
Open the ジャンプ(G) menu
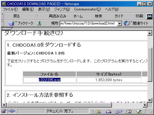[62, 9]
